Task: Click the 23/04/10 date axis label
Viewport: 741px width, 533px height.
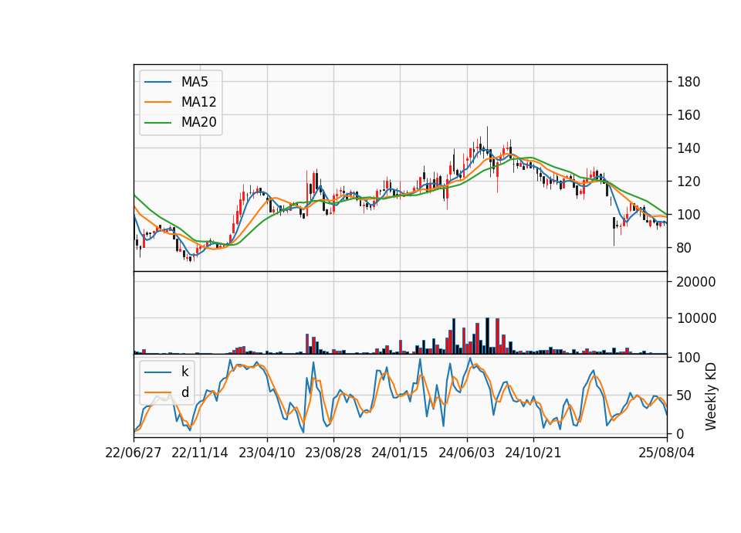Action: point(267,453)
